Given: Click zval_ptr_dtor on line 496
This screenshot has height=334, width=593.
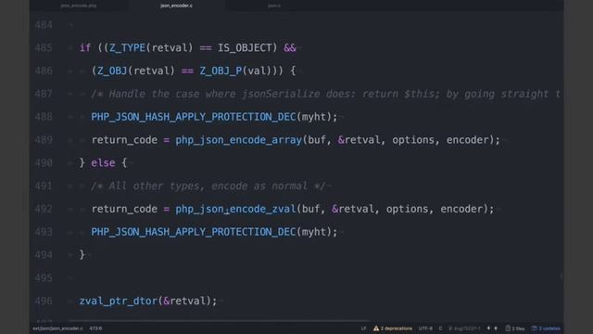Looking at the screenshot, I should tap(119, 301).
